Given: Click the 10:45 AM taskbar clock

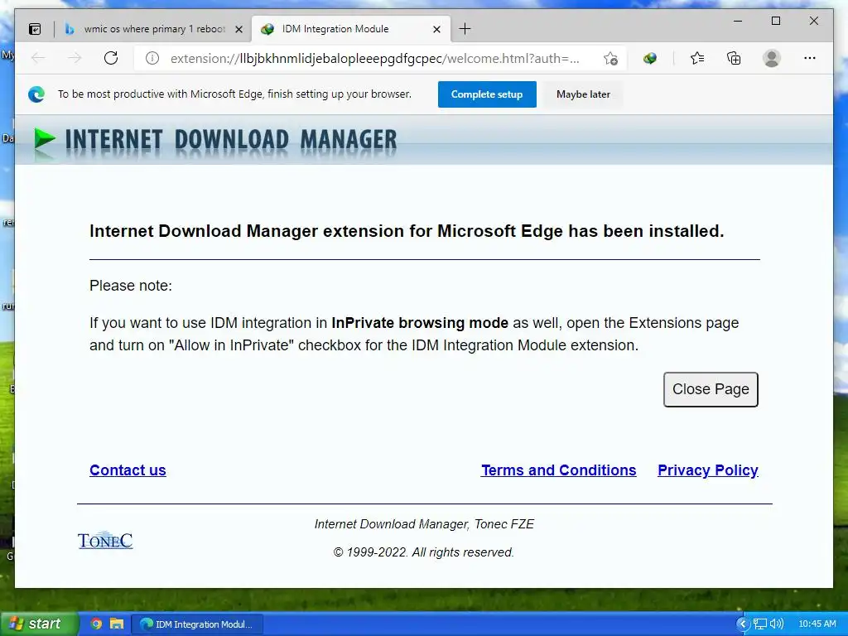Looking at the screenshot, I should [817, 624].
